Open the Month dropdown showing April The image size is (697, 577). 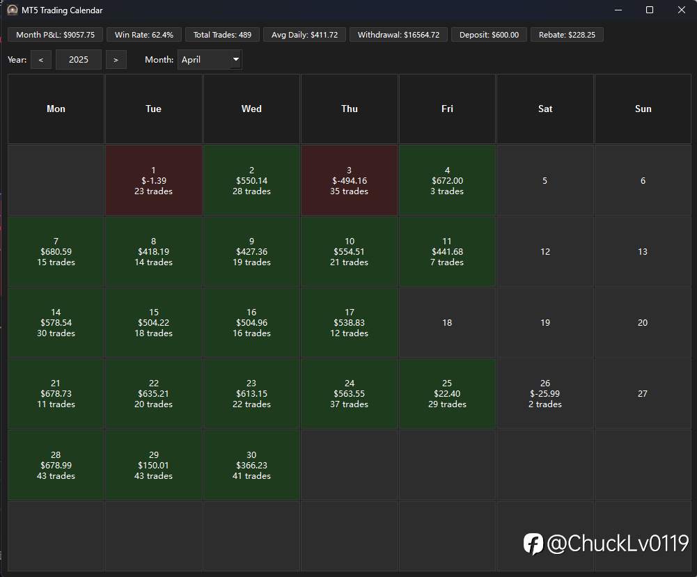click(x=210, y=60)
